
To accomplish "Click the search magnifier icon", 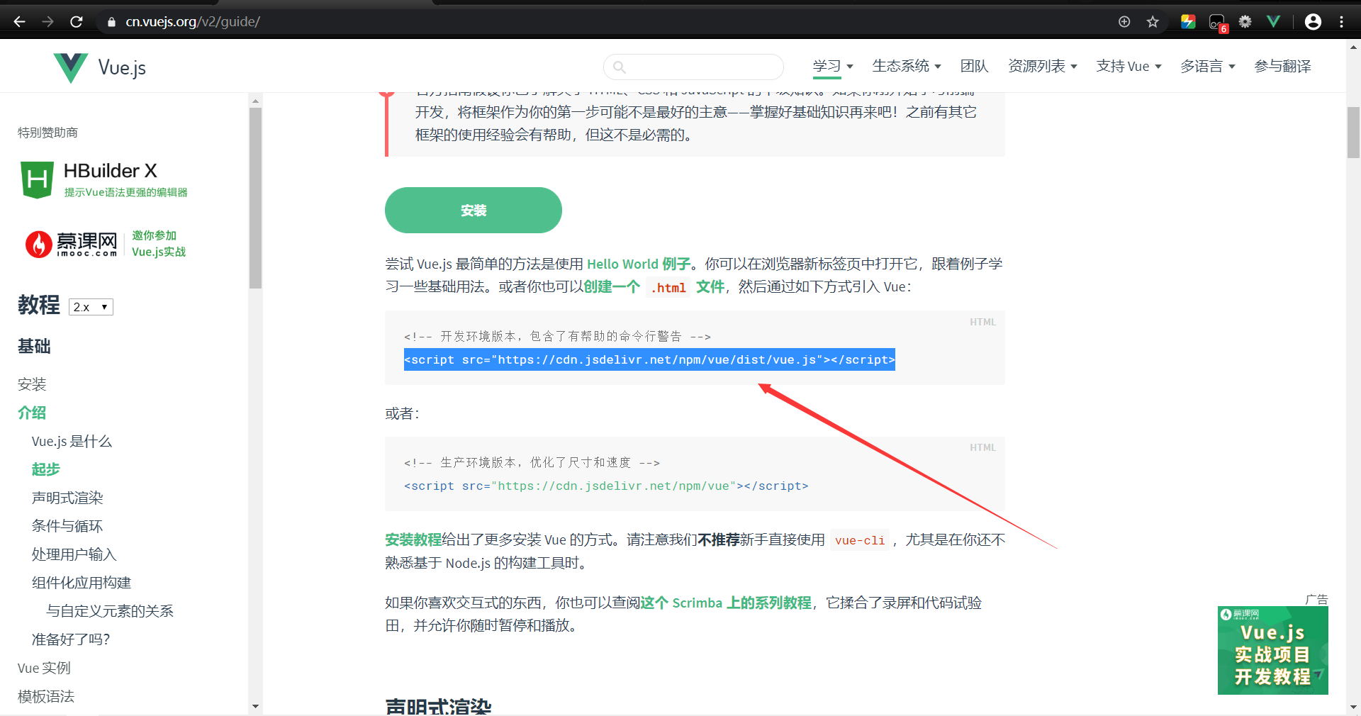I will 620,67.
